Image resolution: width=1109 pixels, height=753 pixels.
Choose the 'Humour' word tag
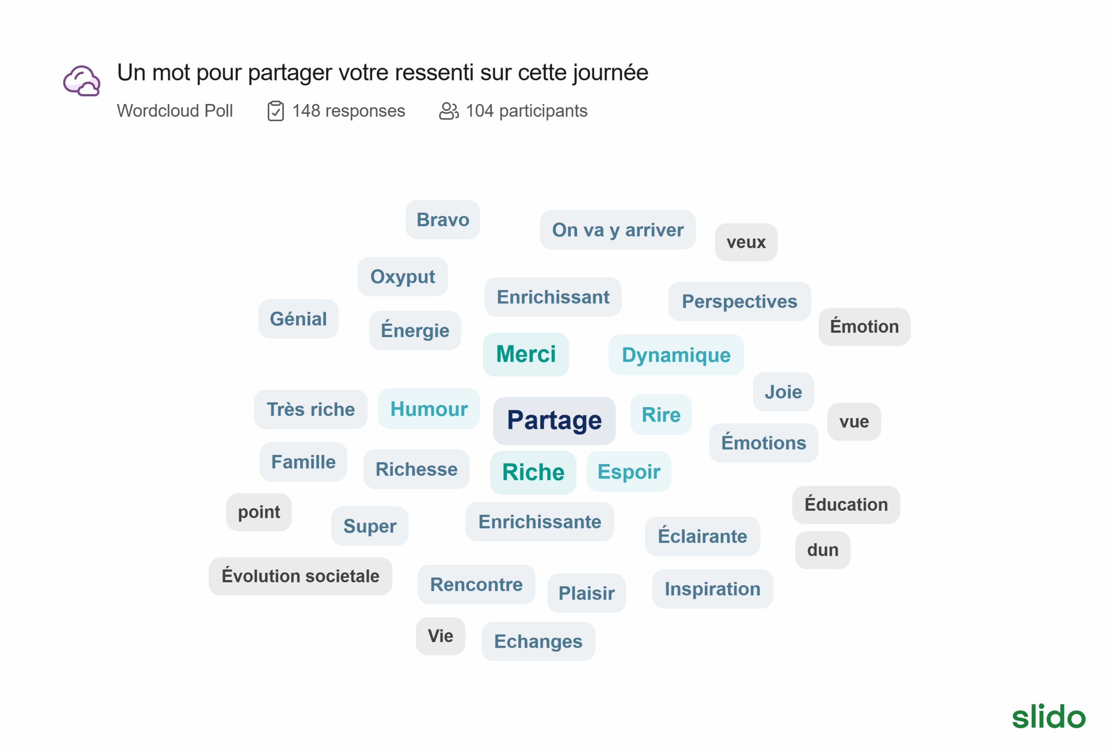(x=428, y=409)
